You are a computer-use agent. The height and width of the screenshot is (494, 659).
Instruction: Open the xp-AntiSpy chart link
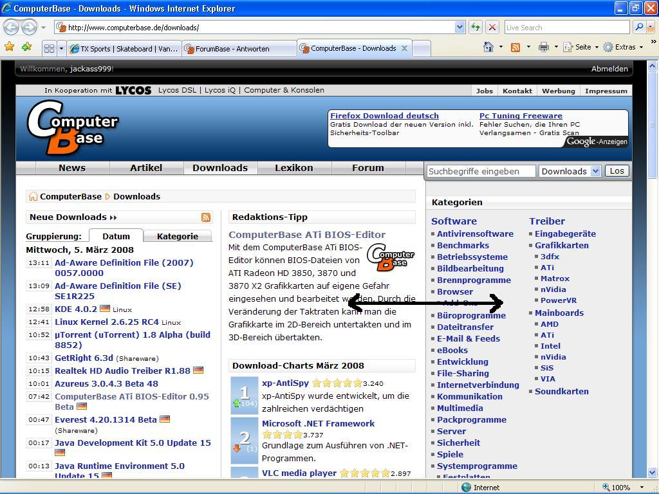tap(285, 383)
